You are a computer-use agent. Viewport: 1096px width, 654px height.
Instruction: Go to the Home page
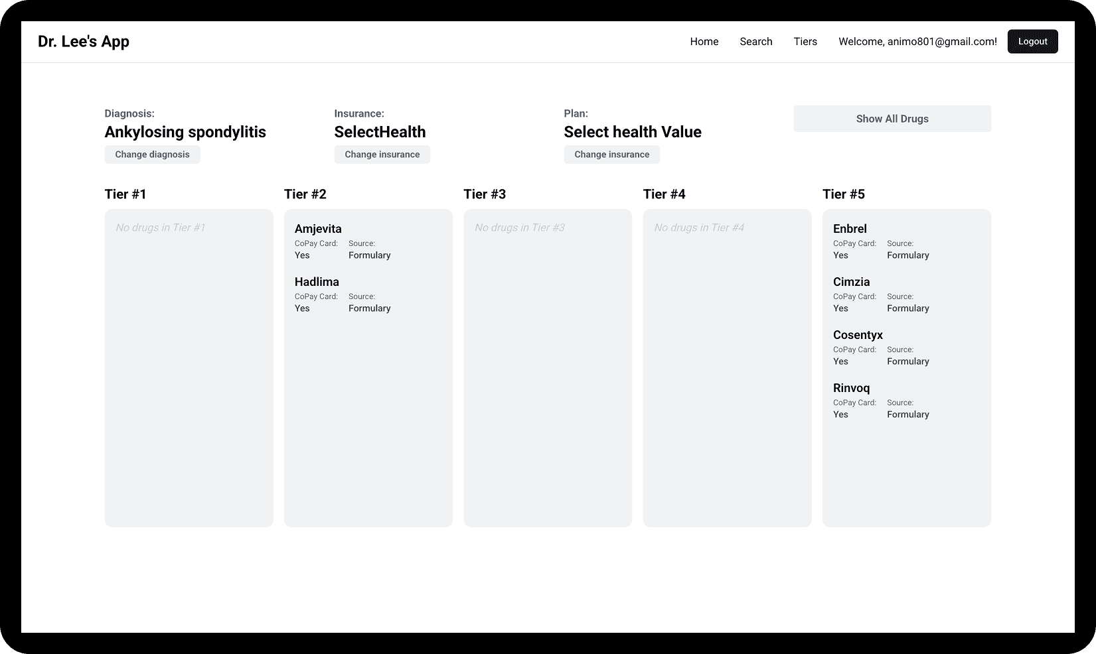(x=704, y=41)
